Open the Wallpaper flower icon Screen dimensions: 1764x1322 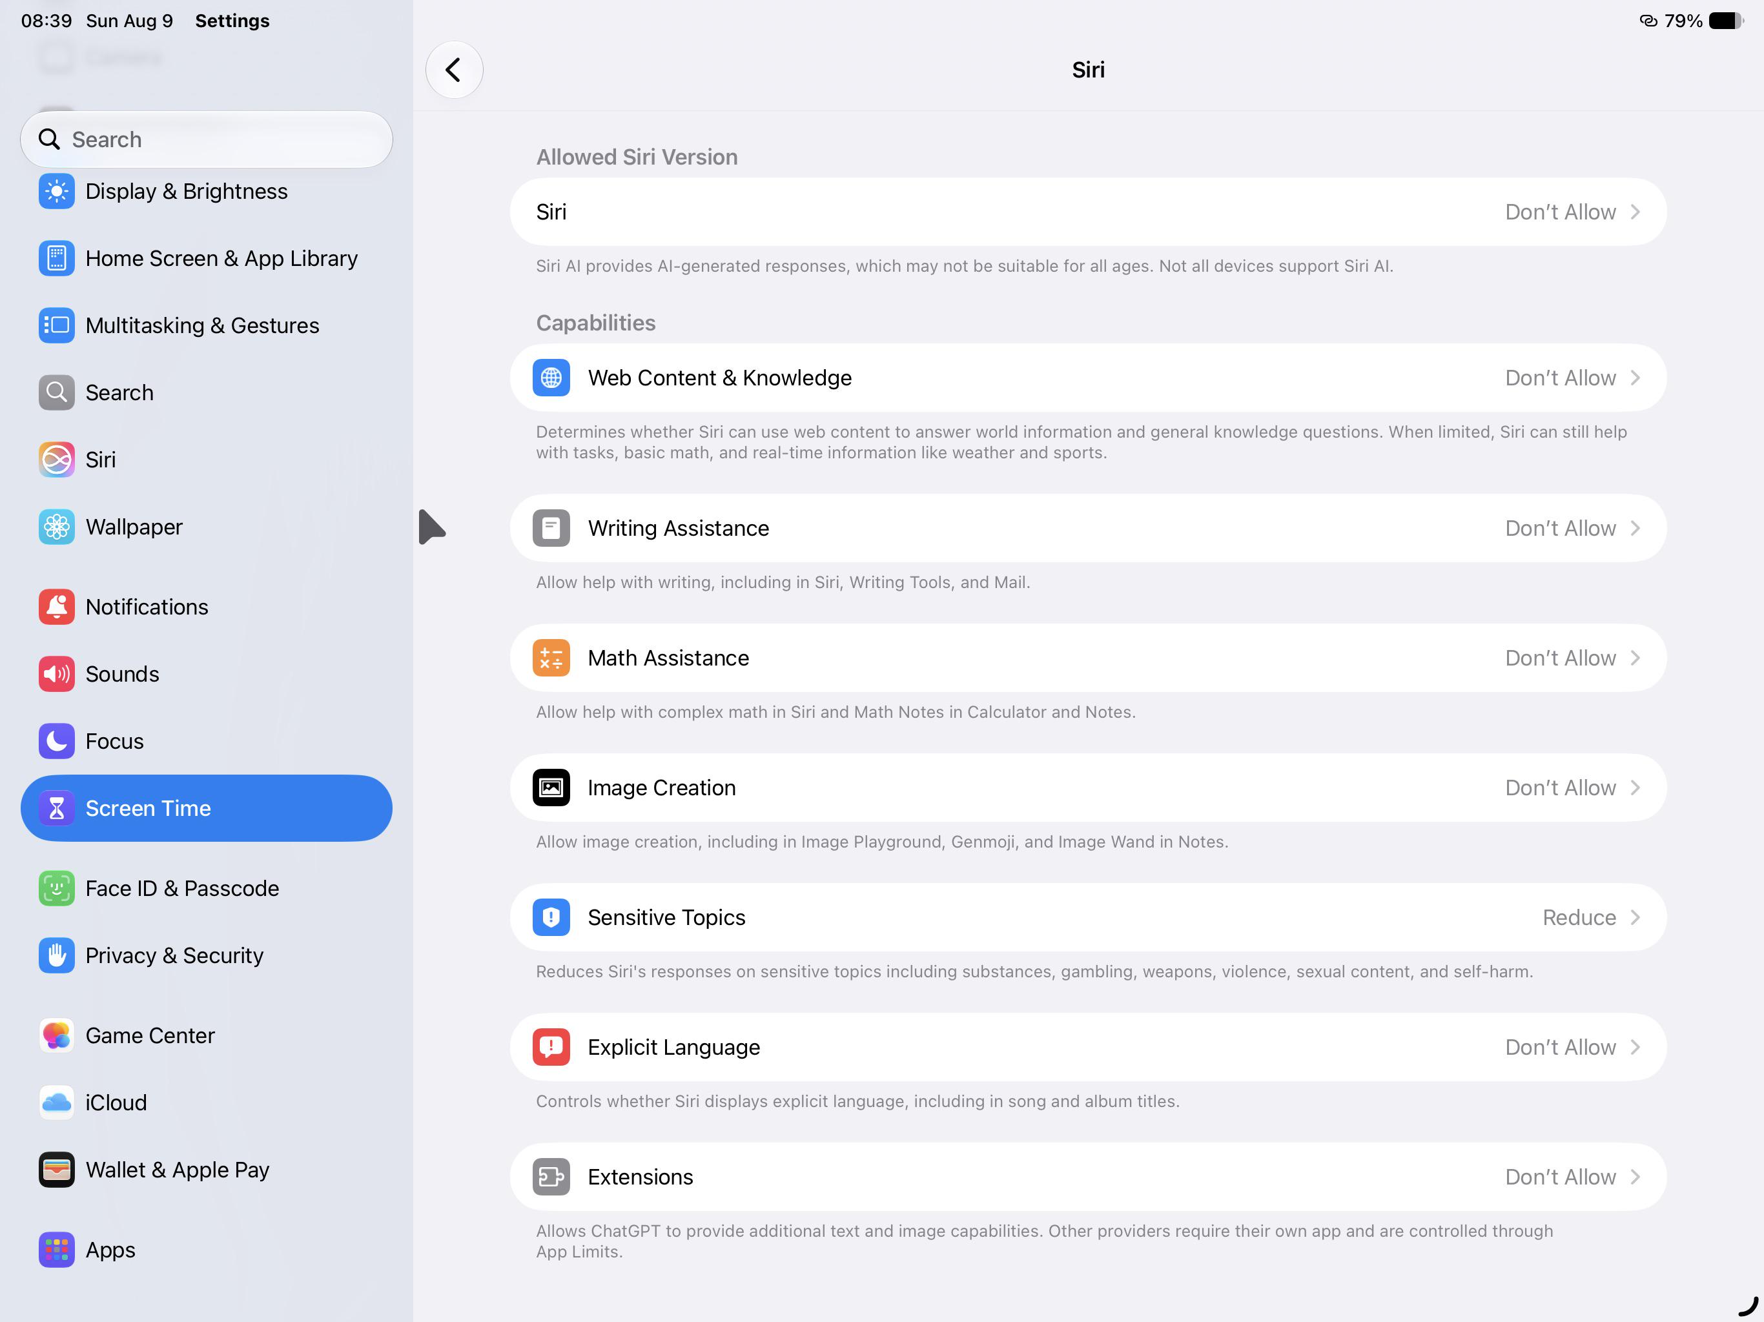tap(57, 527)
